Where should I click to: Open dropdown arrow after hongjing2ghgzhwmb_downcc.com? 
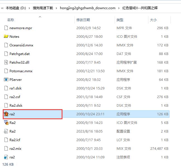(x=119, y=8)
